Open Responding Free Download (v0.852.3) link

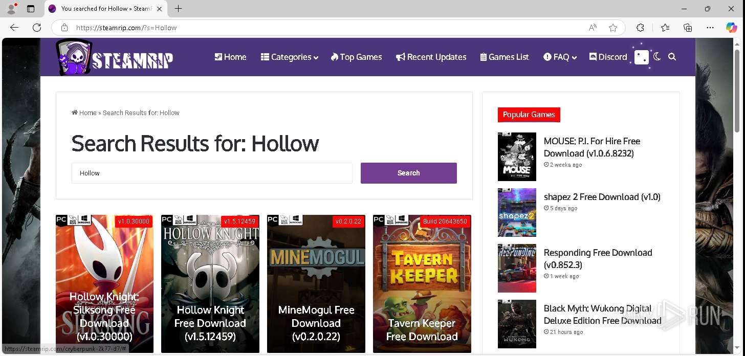(598, 259)
